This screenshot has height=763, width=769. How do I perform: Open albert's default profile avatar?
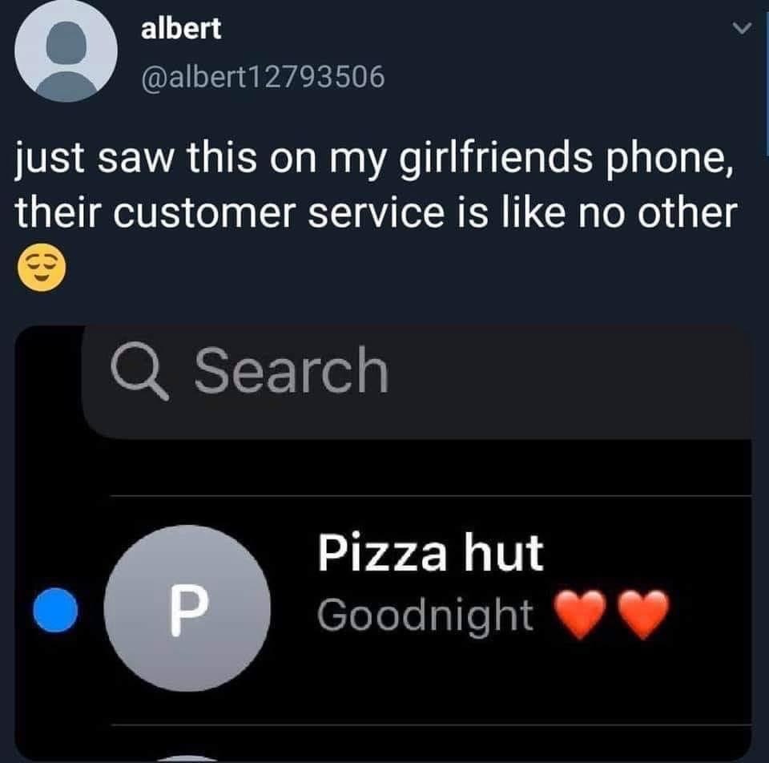[66, 50]
